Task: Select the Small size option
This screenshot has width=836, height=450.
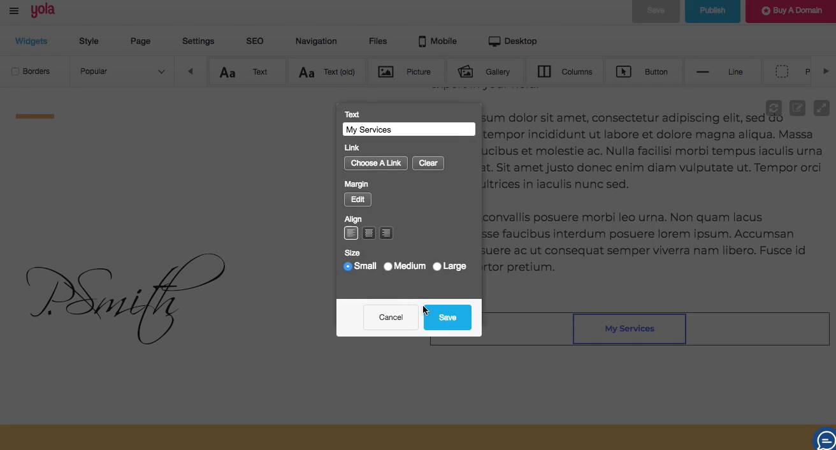Action: [348, 266]
